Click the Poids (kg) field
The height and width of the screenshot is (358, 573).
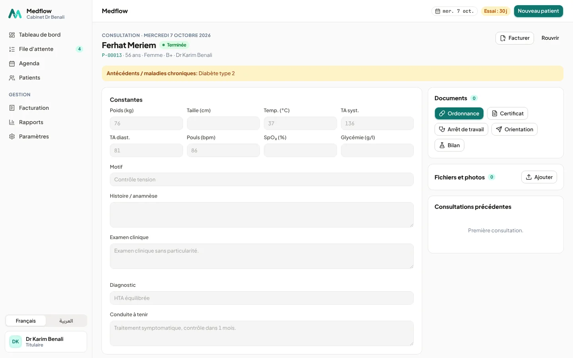pyautogui.click(x=146, y=123)
